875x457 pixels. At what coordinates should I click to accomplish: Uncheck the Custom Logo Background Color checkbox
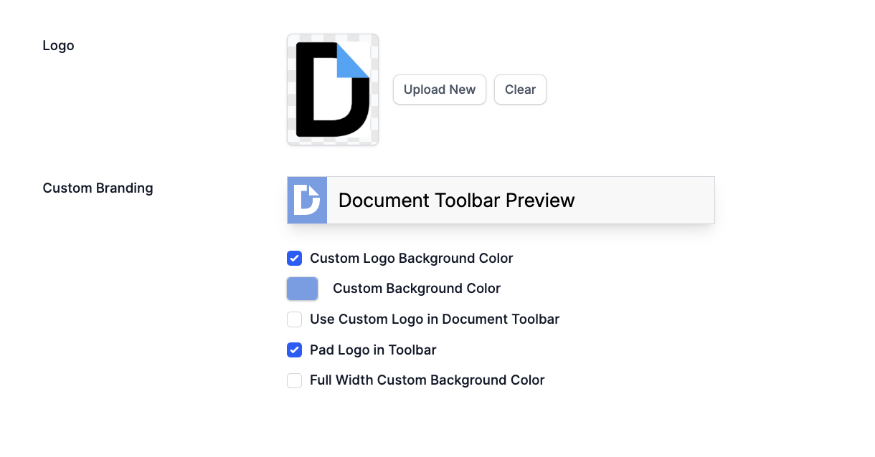tap(294, 258)
